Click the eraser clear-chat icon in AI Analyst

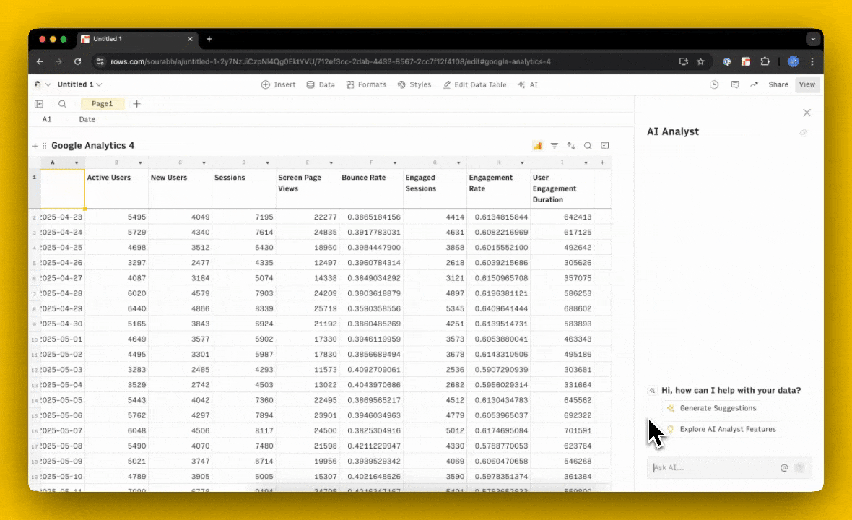pyautogui.click(x=803, y=133)
